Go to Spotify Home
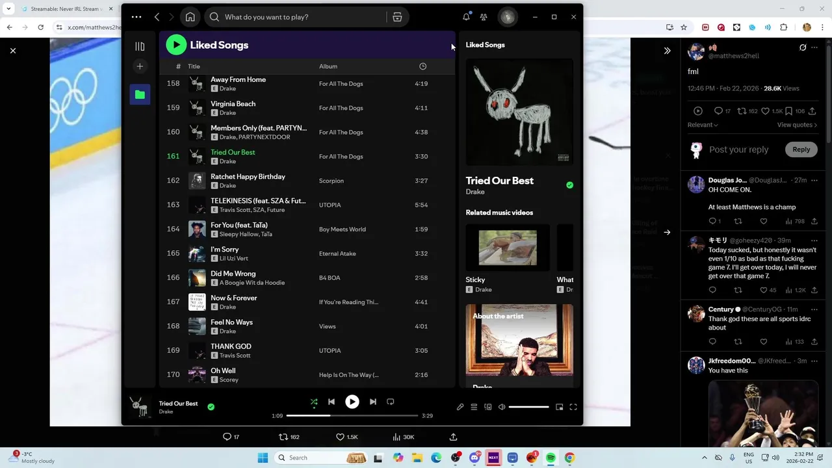 pos(190,17)
